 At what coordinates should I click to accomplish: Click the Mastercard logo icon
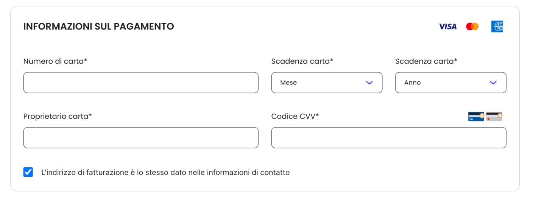pyautogui.click(x=472, y=27)
